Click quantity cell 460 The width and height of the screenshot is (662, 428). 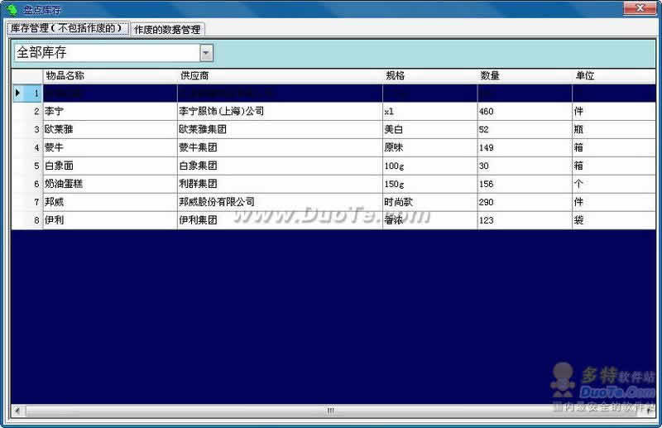[525, 112]
